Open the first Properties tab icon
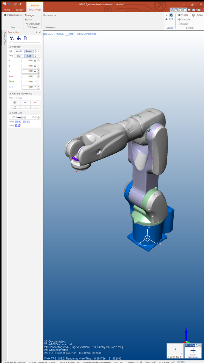Screen dimensions: 204x363 click(12, 38)
